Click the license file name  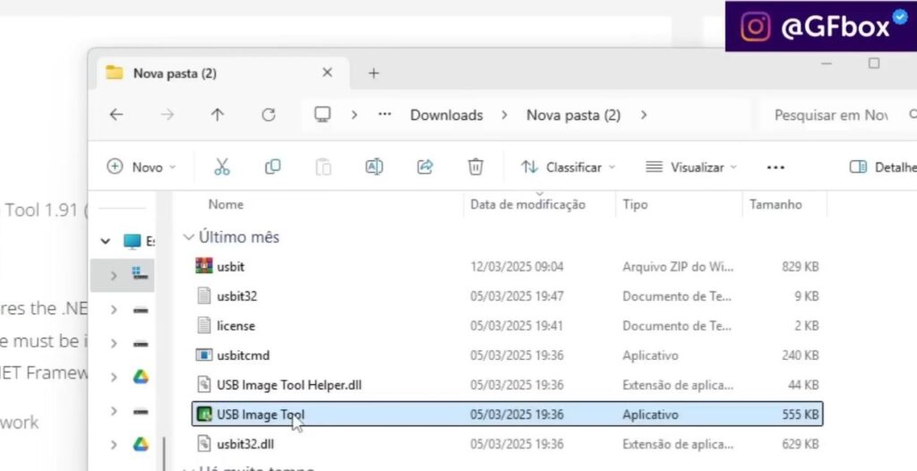click(x=236, y=326)
